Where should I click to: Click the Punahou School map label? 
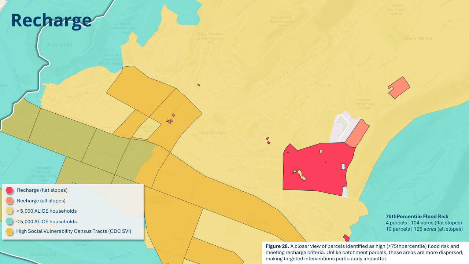point(212,133)
